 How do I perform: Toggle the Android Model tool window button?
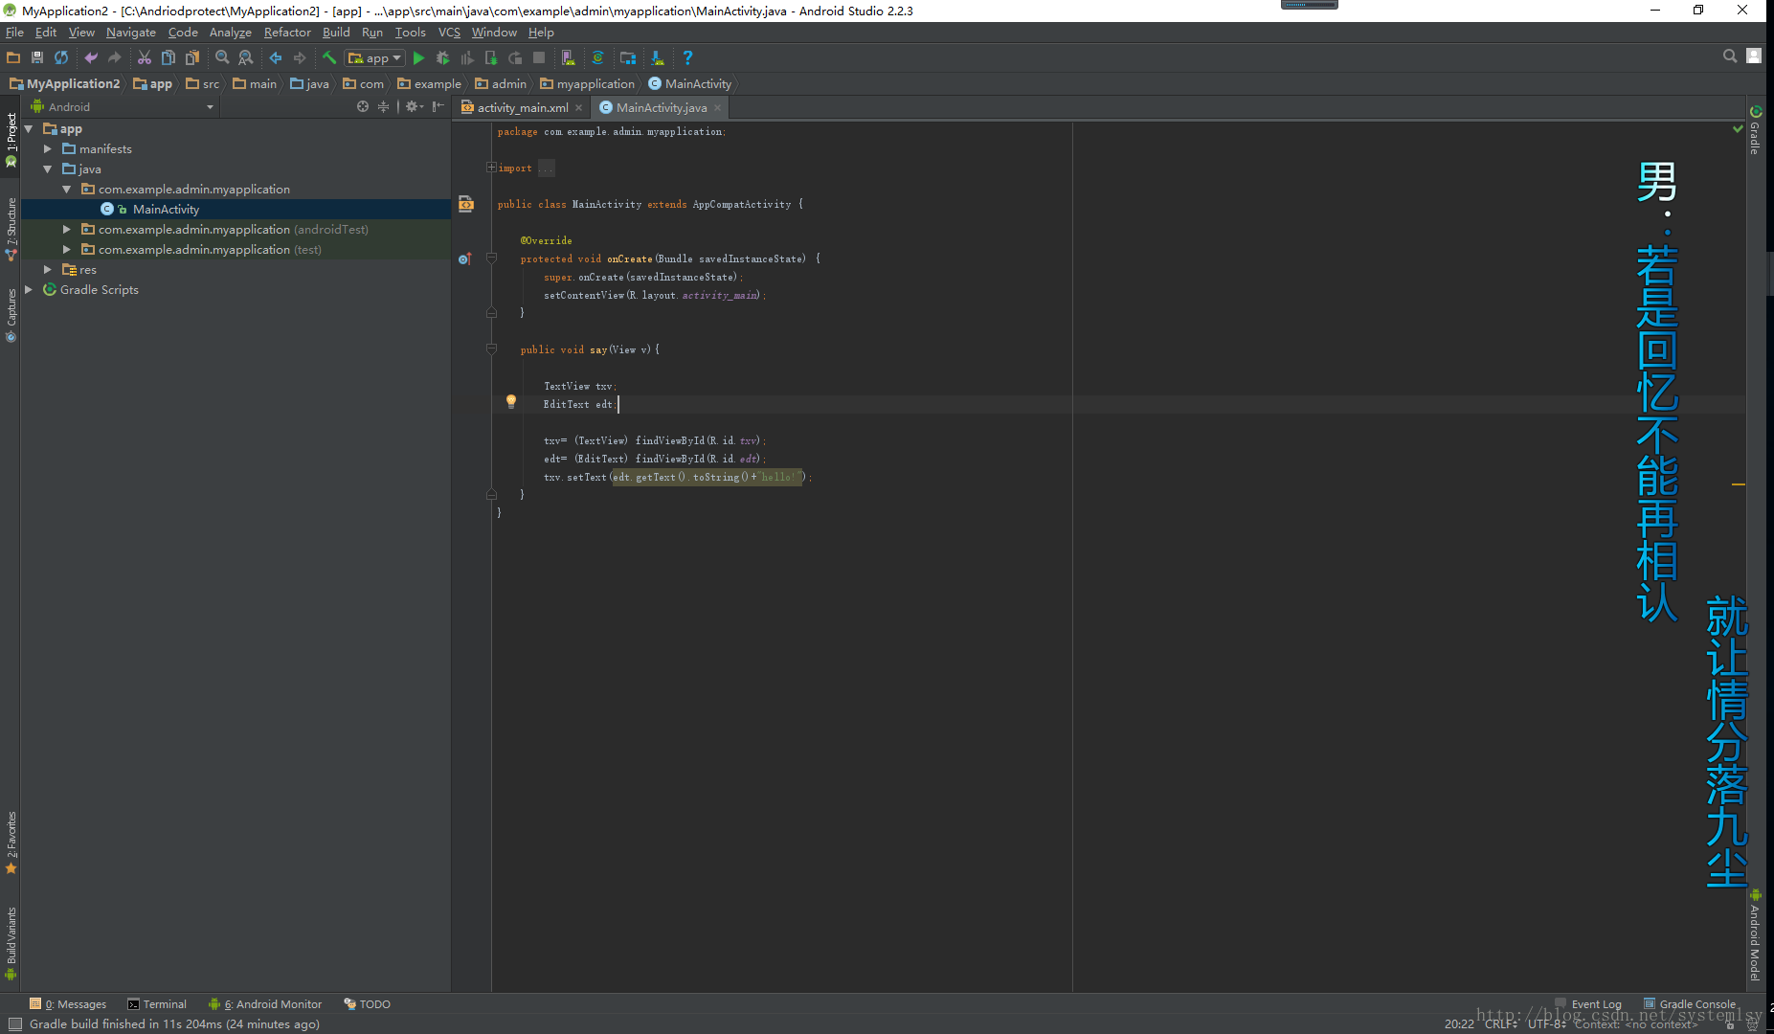coord(1755,935)
